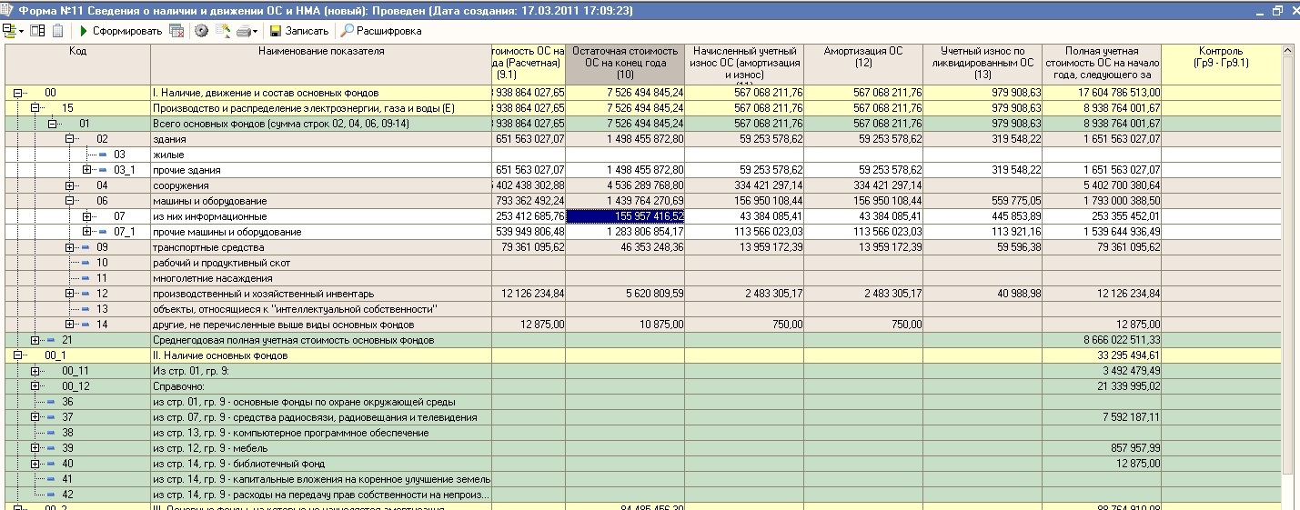The height and width of the screenshot is (510, 1300).
Task: Select row 10 рабочий и продуктивный скот
Action: click(642, 263)
